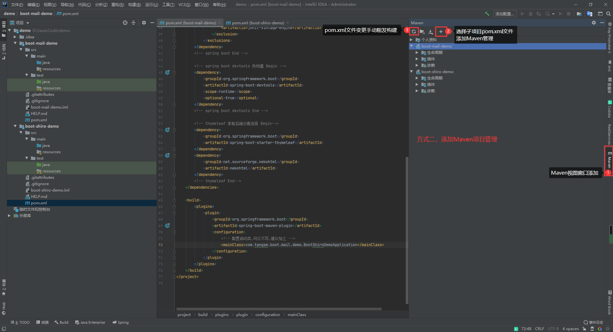Switch to pom.xml (boot-shiro-demo) editor tab

(x=257, y=23)
